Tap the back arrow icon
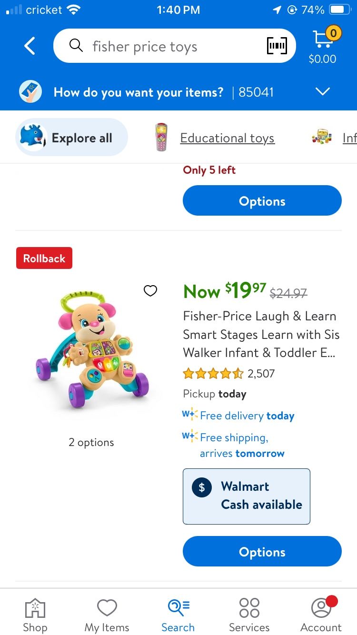Image resolution: width=357 pixels, height=635 pixels. pyautogui.click(x=30, y=46)
